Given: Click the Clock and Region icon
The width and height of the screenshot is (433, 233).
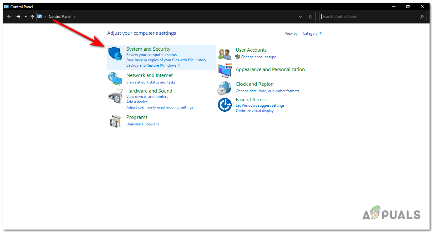Looking at the screenshot, I should (224, 88).
